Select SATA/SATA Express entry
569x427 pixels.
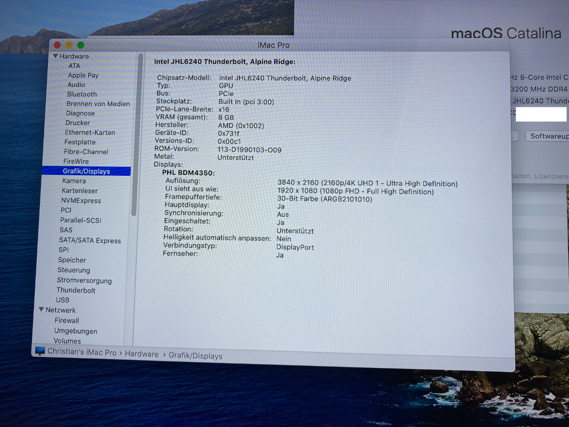coord(90,240)
